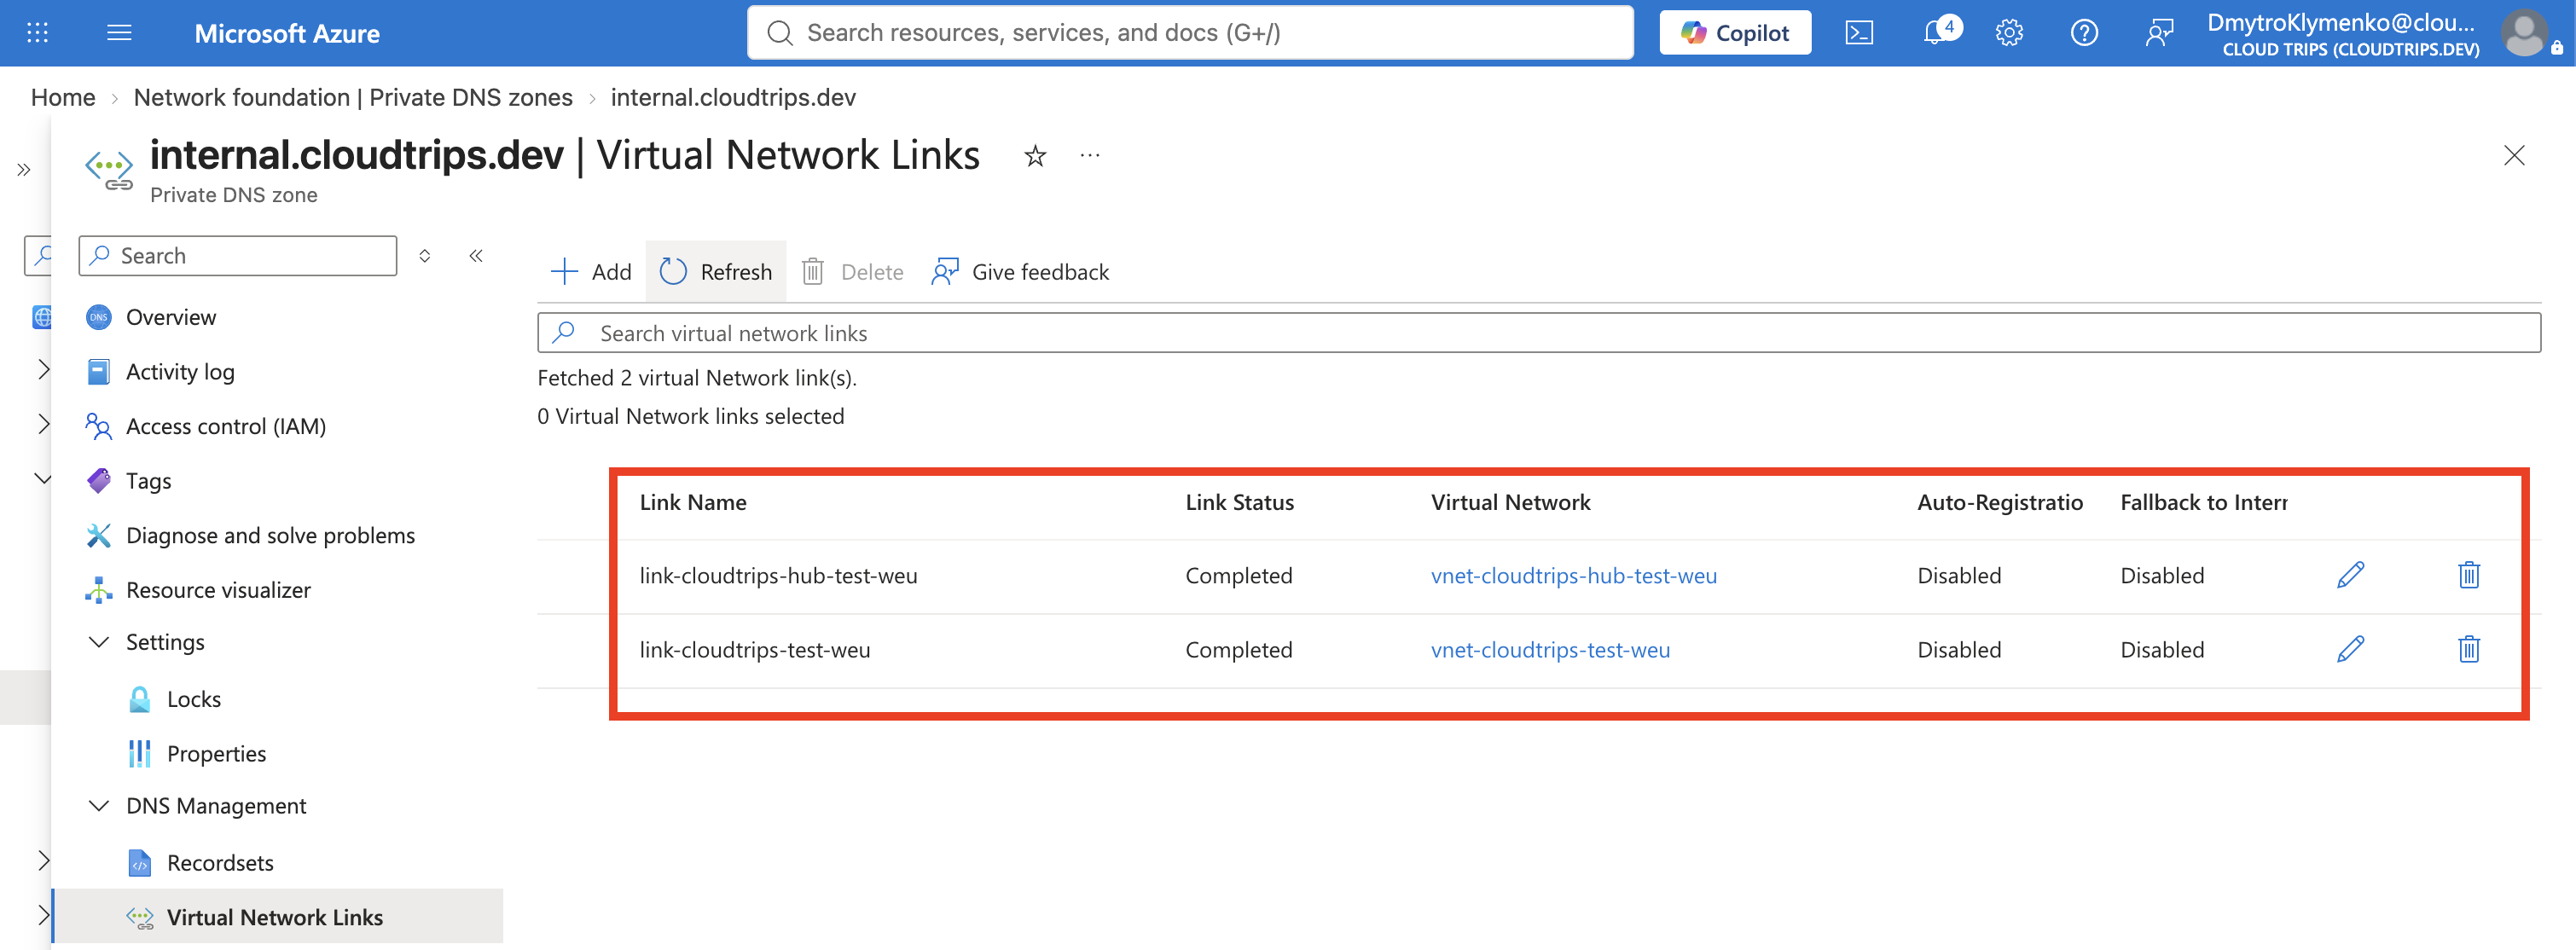Open Recordsets under DNS Management
The width and height of the screenshot is (2576, 950).
[220, 863]
